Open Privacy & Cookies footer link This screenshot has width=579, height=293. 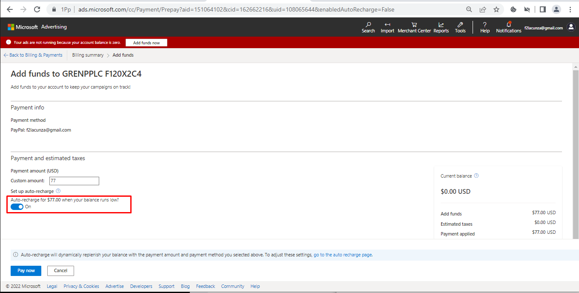81,286
